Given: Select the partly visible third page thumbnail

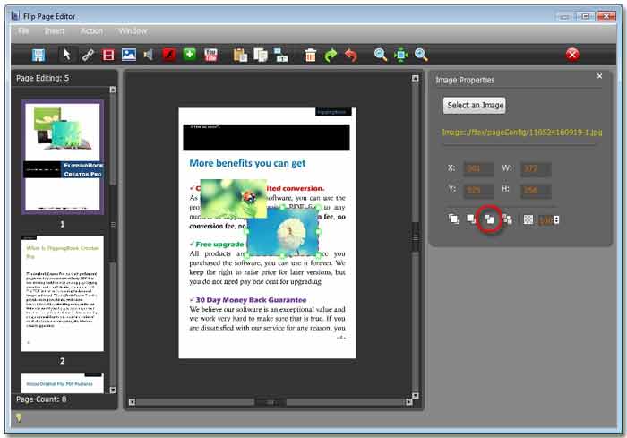Looking at the screenshot, I should (63, 382).
